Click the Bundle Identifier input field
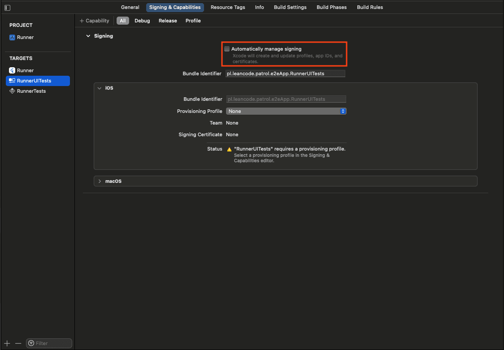 [286, 73]
